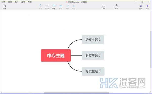152x94 pixels.
Task: Click the horizontal scrollbar thumb
Action: [76, 93]
